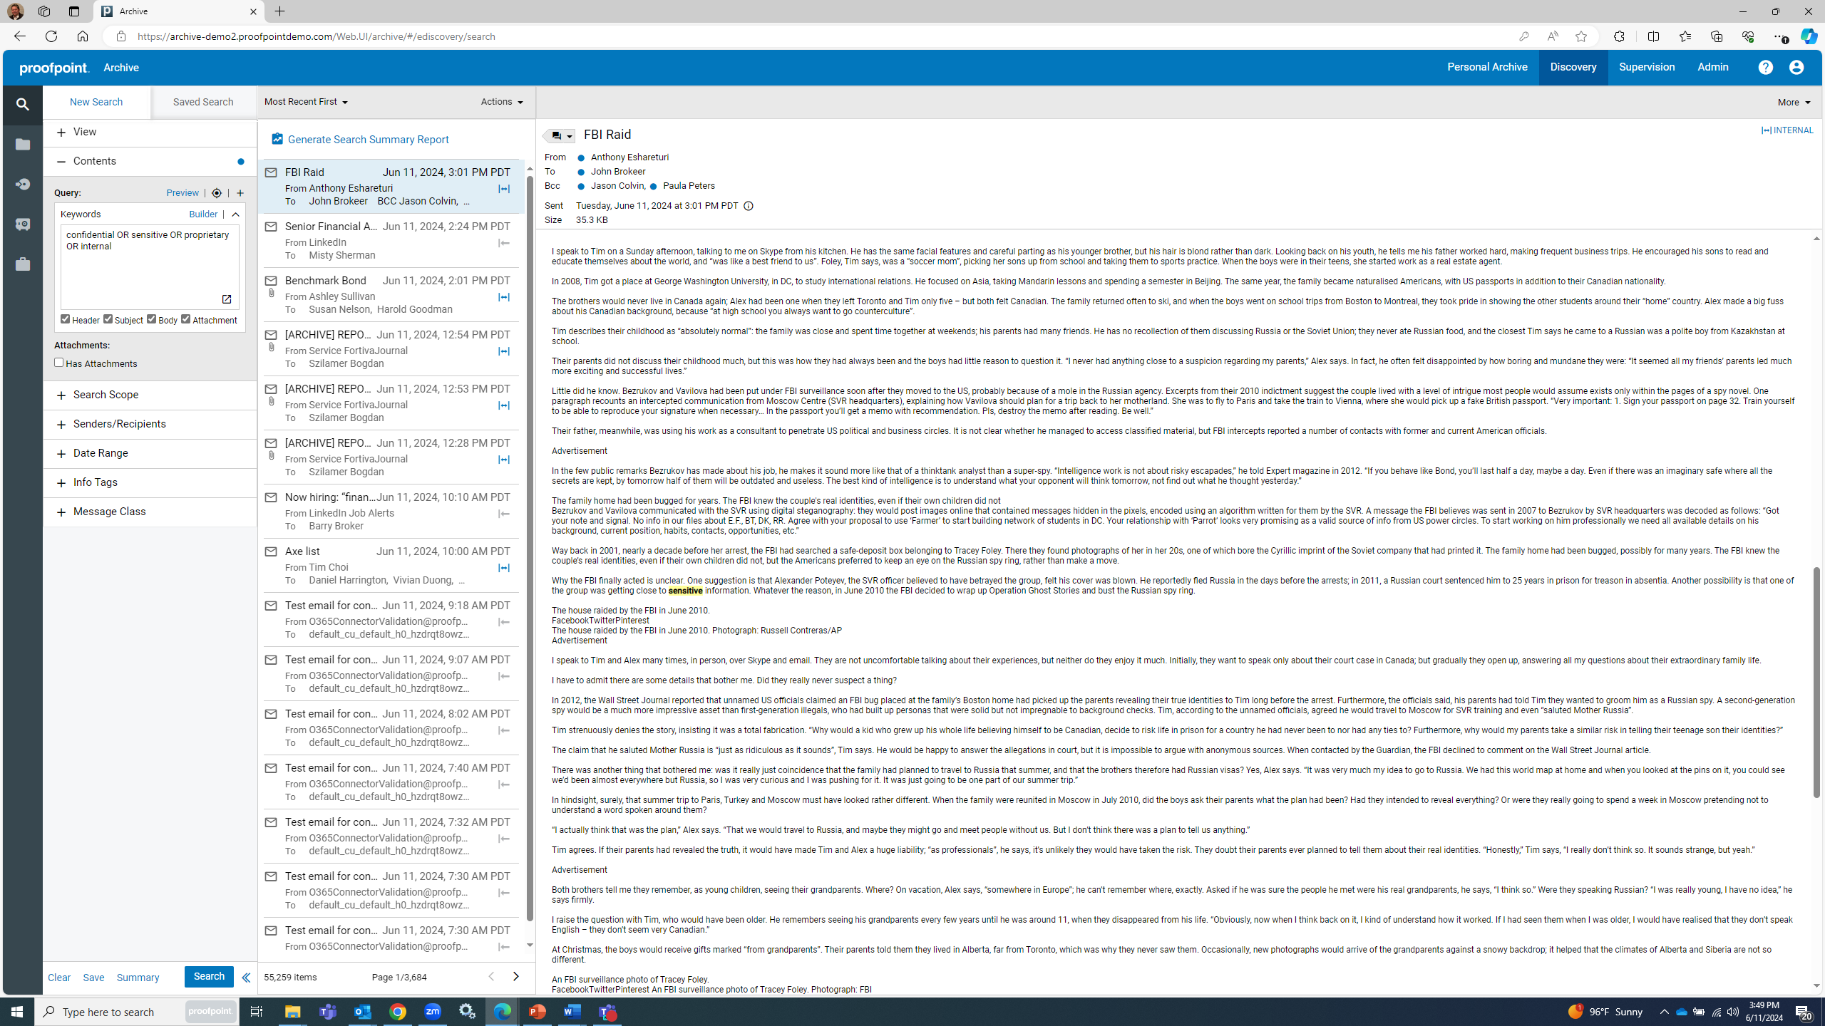Viewport: 1825px width, 1026px height.
Task: Click the Search button
Action: (x=208, y=976)
